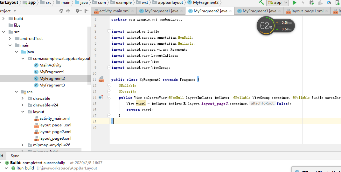
Task: Run the app with the green play button
Action: [x=295, y=3]
